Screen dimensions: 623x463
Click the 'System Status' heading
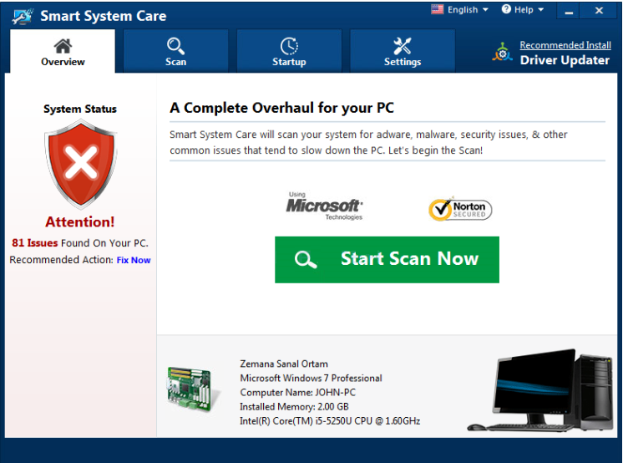pos(80,109)
